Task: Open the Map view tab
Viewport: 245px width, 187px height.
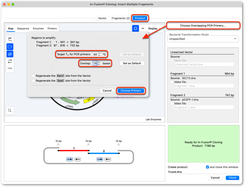Action: coord(11,29)
